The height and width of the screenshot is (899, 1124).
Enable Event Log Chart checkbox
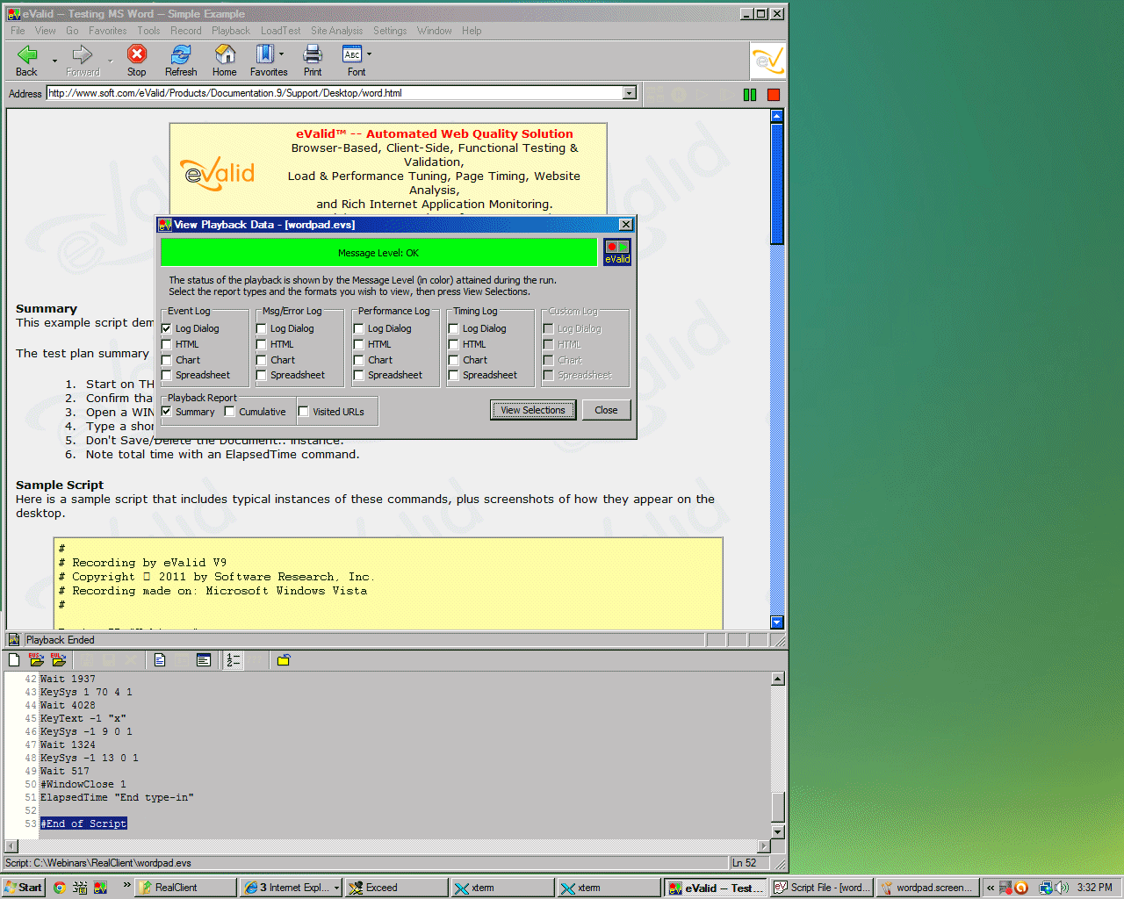167,360
